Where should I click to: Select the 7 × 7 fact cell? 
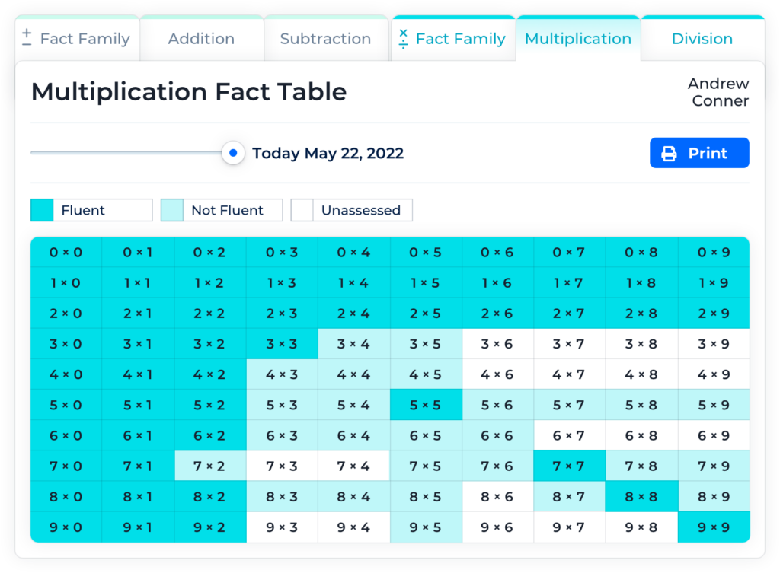click(x=569, y=466)
